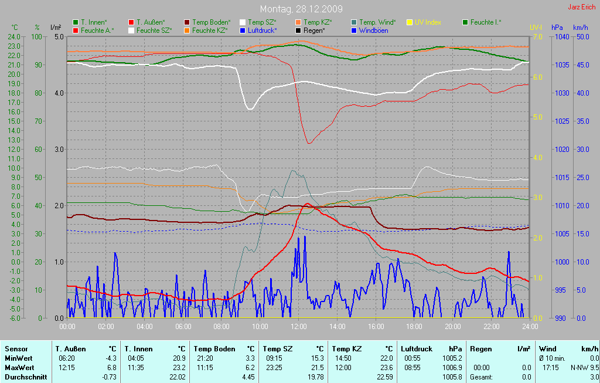Click the 'Wind' table column header

547,349
